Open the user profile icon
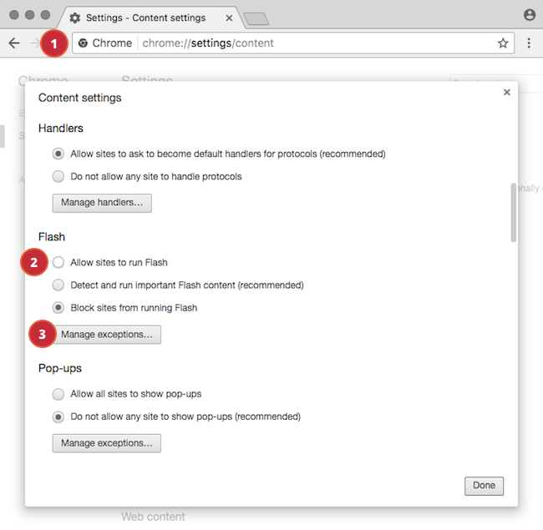 (530, 15)
